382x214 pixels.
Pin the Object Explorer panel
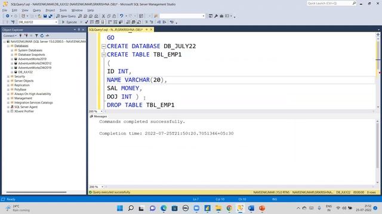tap(79, 30)
